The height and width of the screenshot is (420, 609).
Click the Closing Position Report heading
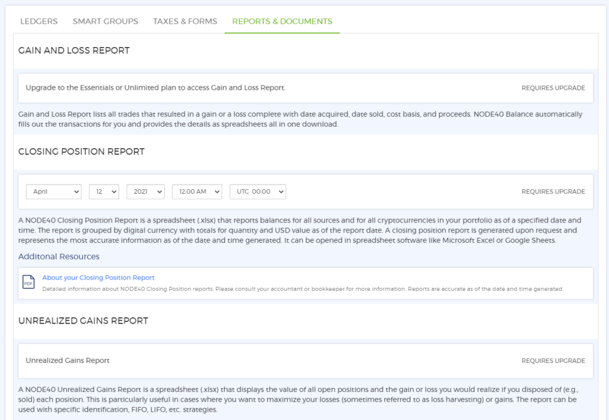81,152
